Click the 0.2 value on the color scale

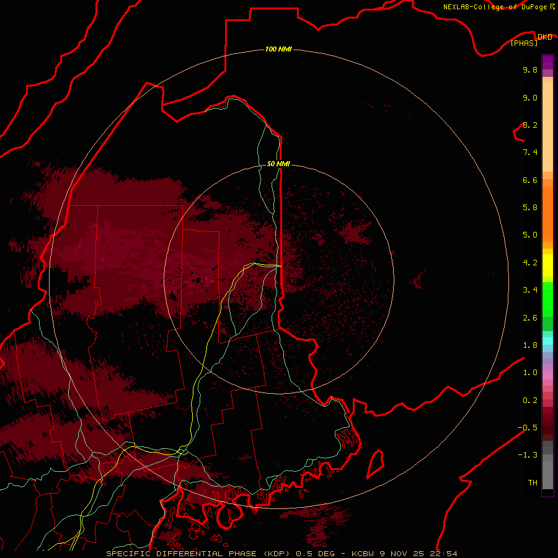click(x=530, y=401)
